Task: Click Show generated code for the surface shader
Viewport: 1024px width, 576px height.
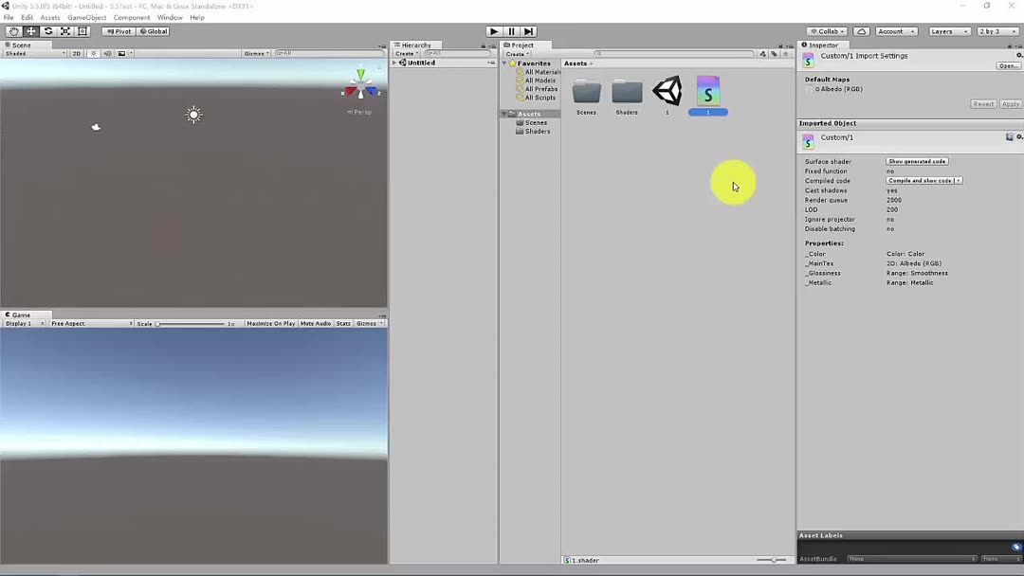Action: click(x=917, y=161)
